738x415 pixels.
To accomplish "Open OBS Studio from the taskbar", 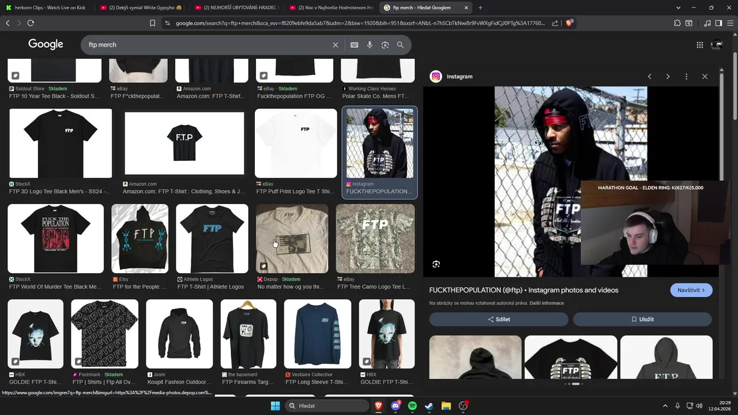I will click(463, 406).
